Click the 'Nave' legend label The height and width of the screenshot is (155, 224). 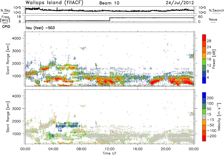[213, 20]
